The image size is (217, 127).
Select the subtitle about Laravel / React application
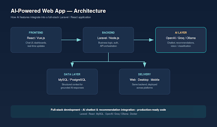coord(51,17)
